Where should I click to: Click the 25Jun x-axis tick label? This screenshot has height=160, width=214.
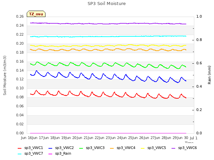click(133, 138)
